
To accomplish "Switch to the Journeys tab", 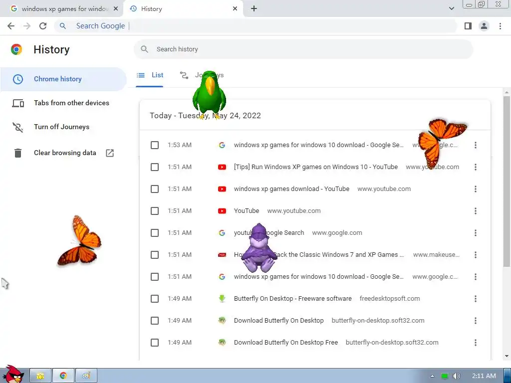I will coord(202,75).
